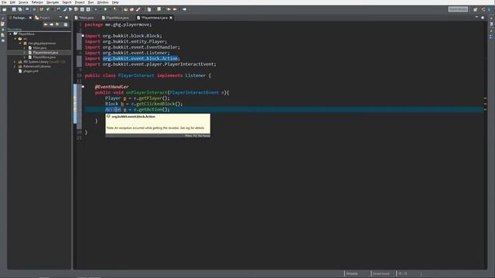This screenshot has width=495, height=278.
Task: Click the Package Explorer forward arrow icon
Action: 52,24
